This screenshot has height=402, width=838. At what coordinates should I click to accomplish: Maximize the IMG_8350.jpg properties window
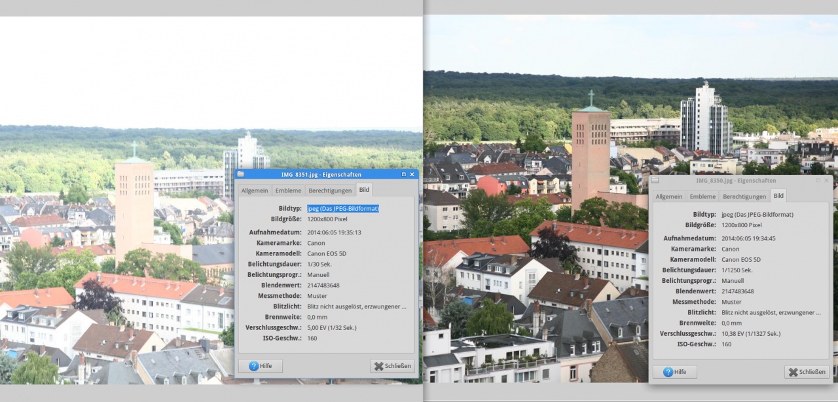[818, 180]
